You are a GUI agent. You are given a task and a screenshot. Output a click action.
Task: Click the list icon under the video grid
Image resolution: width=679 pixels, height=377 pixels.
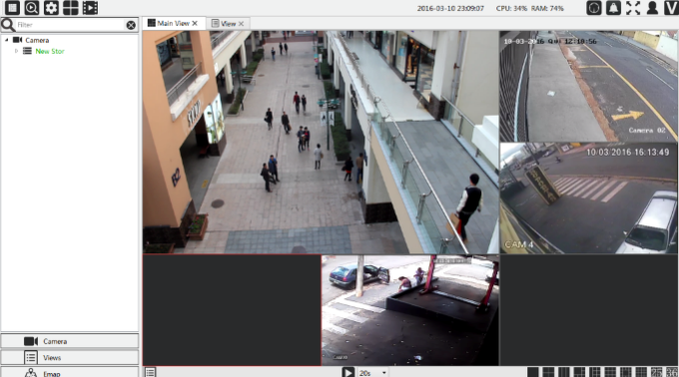[150, 372]
